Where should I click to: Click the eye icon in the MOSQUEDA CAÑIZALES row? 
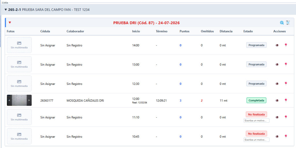[277, 100]
